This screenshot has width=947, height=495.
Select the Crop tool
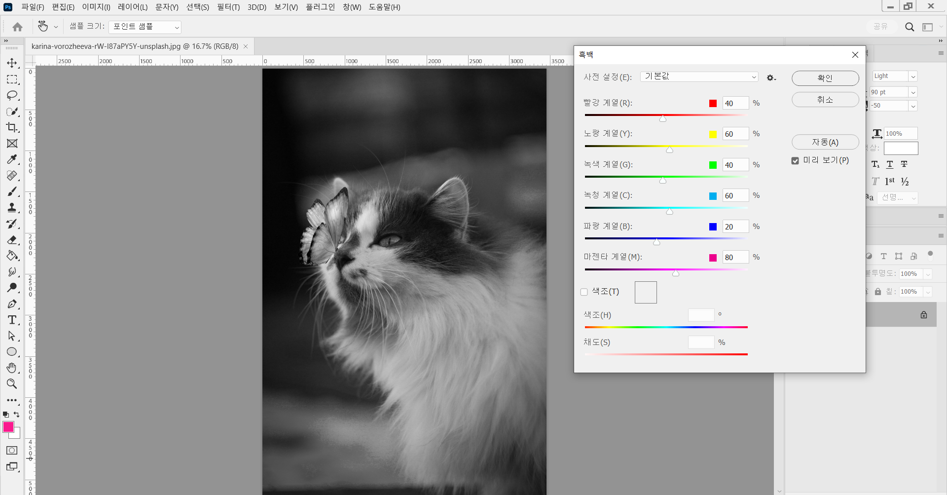click(12, 127)
